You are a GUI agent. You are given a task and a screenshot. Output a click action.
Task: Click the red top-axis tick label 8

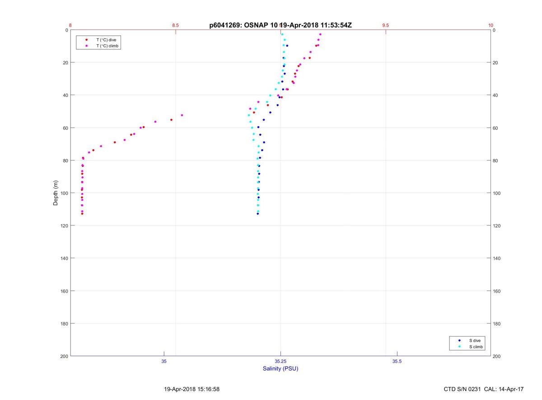point(70,25)
